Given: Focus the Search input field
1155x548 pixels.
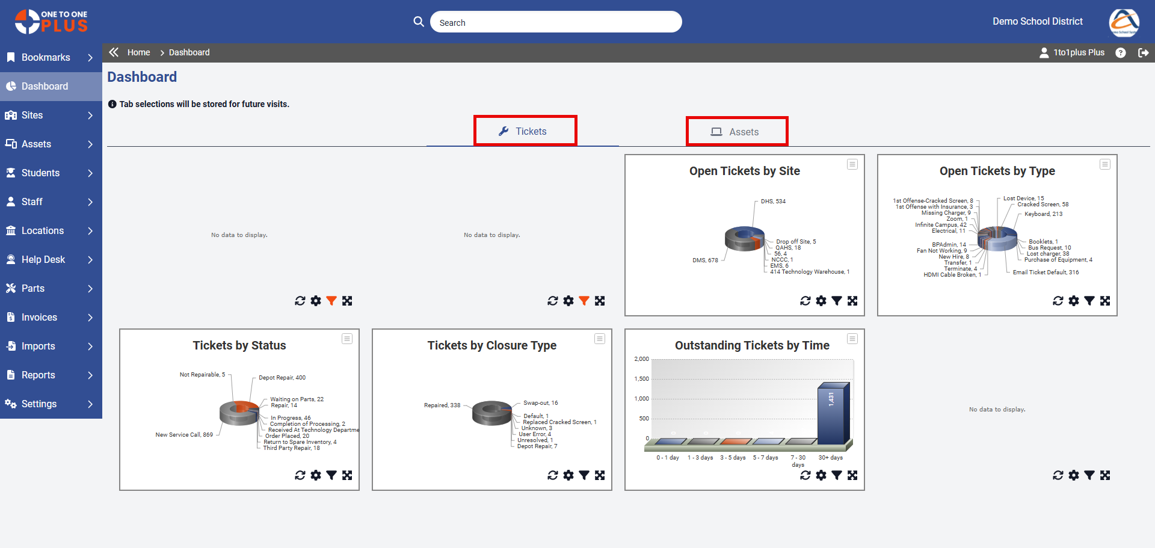Looking at the screenshot, I should click(x=556, y=22).
